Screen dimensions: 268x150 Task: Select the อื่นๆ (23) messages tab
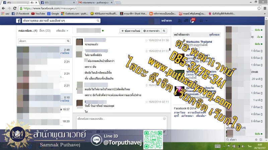45,31
